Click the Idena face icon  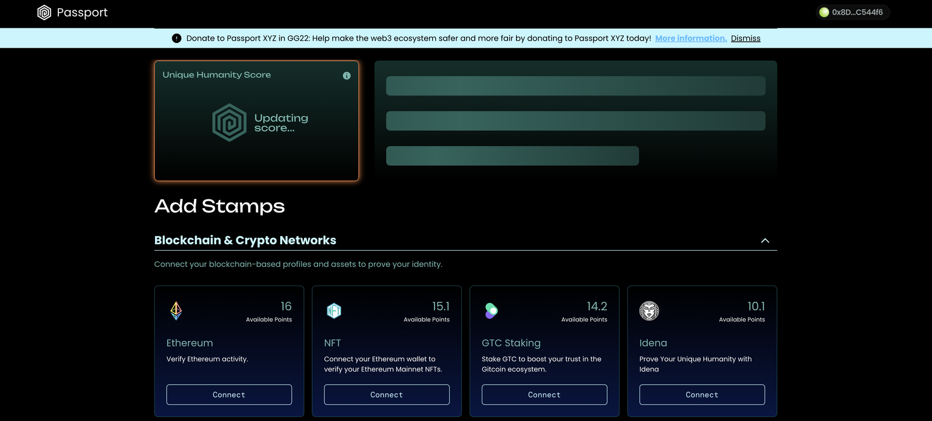click(x=649, y=311)
